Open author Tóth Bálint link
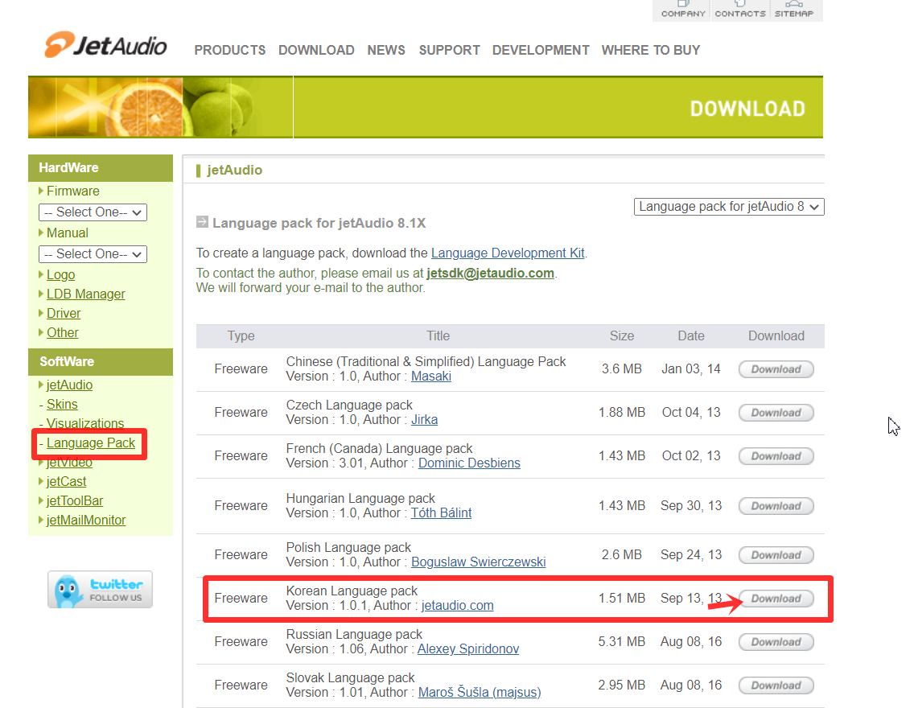 441,512
